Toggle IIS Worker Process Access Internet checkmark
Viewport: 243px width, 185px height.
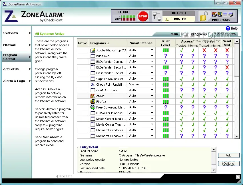coord(193,113)
